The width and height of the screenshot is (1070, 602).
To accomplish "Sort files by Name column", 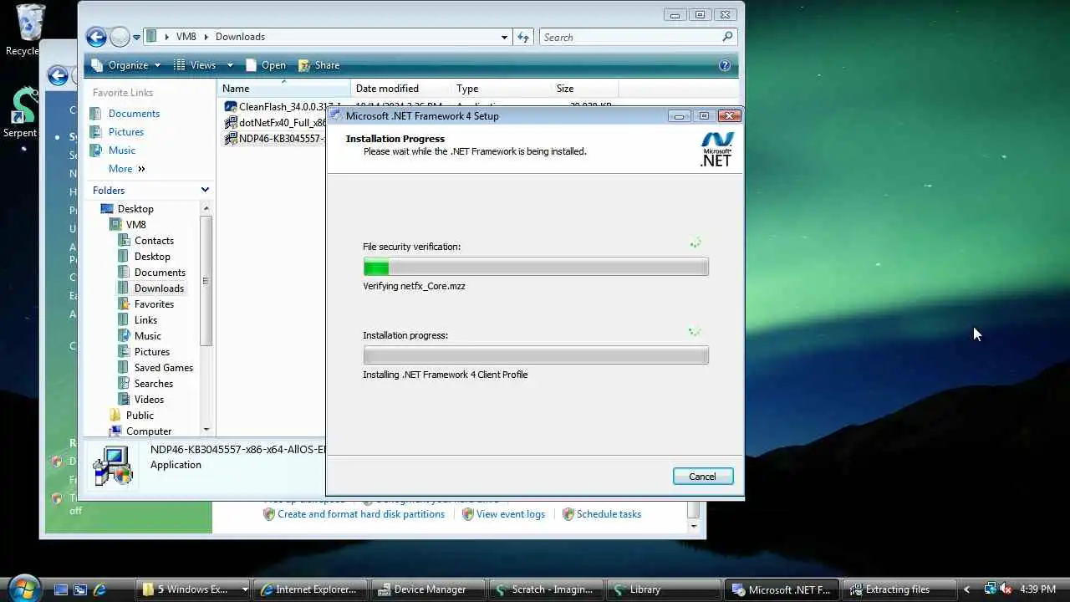I will point(284,89).
